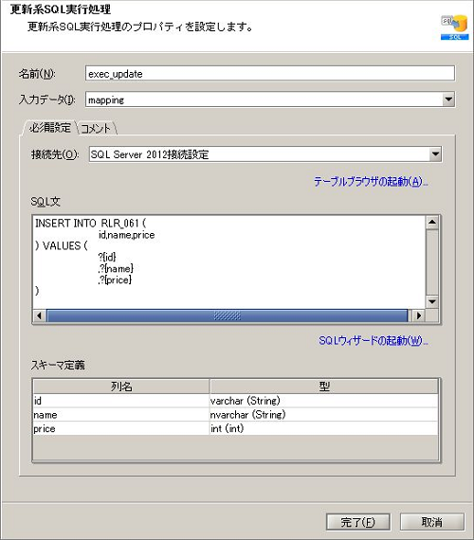The height and width of the screenshot is (540, 474).
Task: Click the horizontal scroll right arrow
Action: [x=419, y=315]
